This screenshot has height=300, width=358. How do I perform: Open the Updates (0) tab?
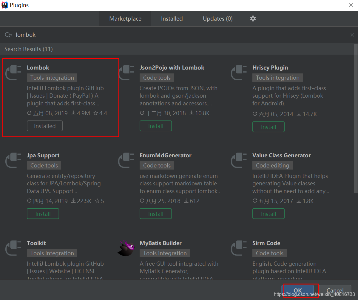click(218, 19)
